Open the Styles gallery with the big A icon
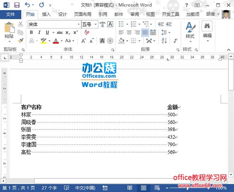Image resolution: width=234 pixels, height=192 pixels. pyautogui.click(x=190, y=27)
